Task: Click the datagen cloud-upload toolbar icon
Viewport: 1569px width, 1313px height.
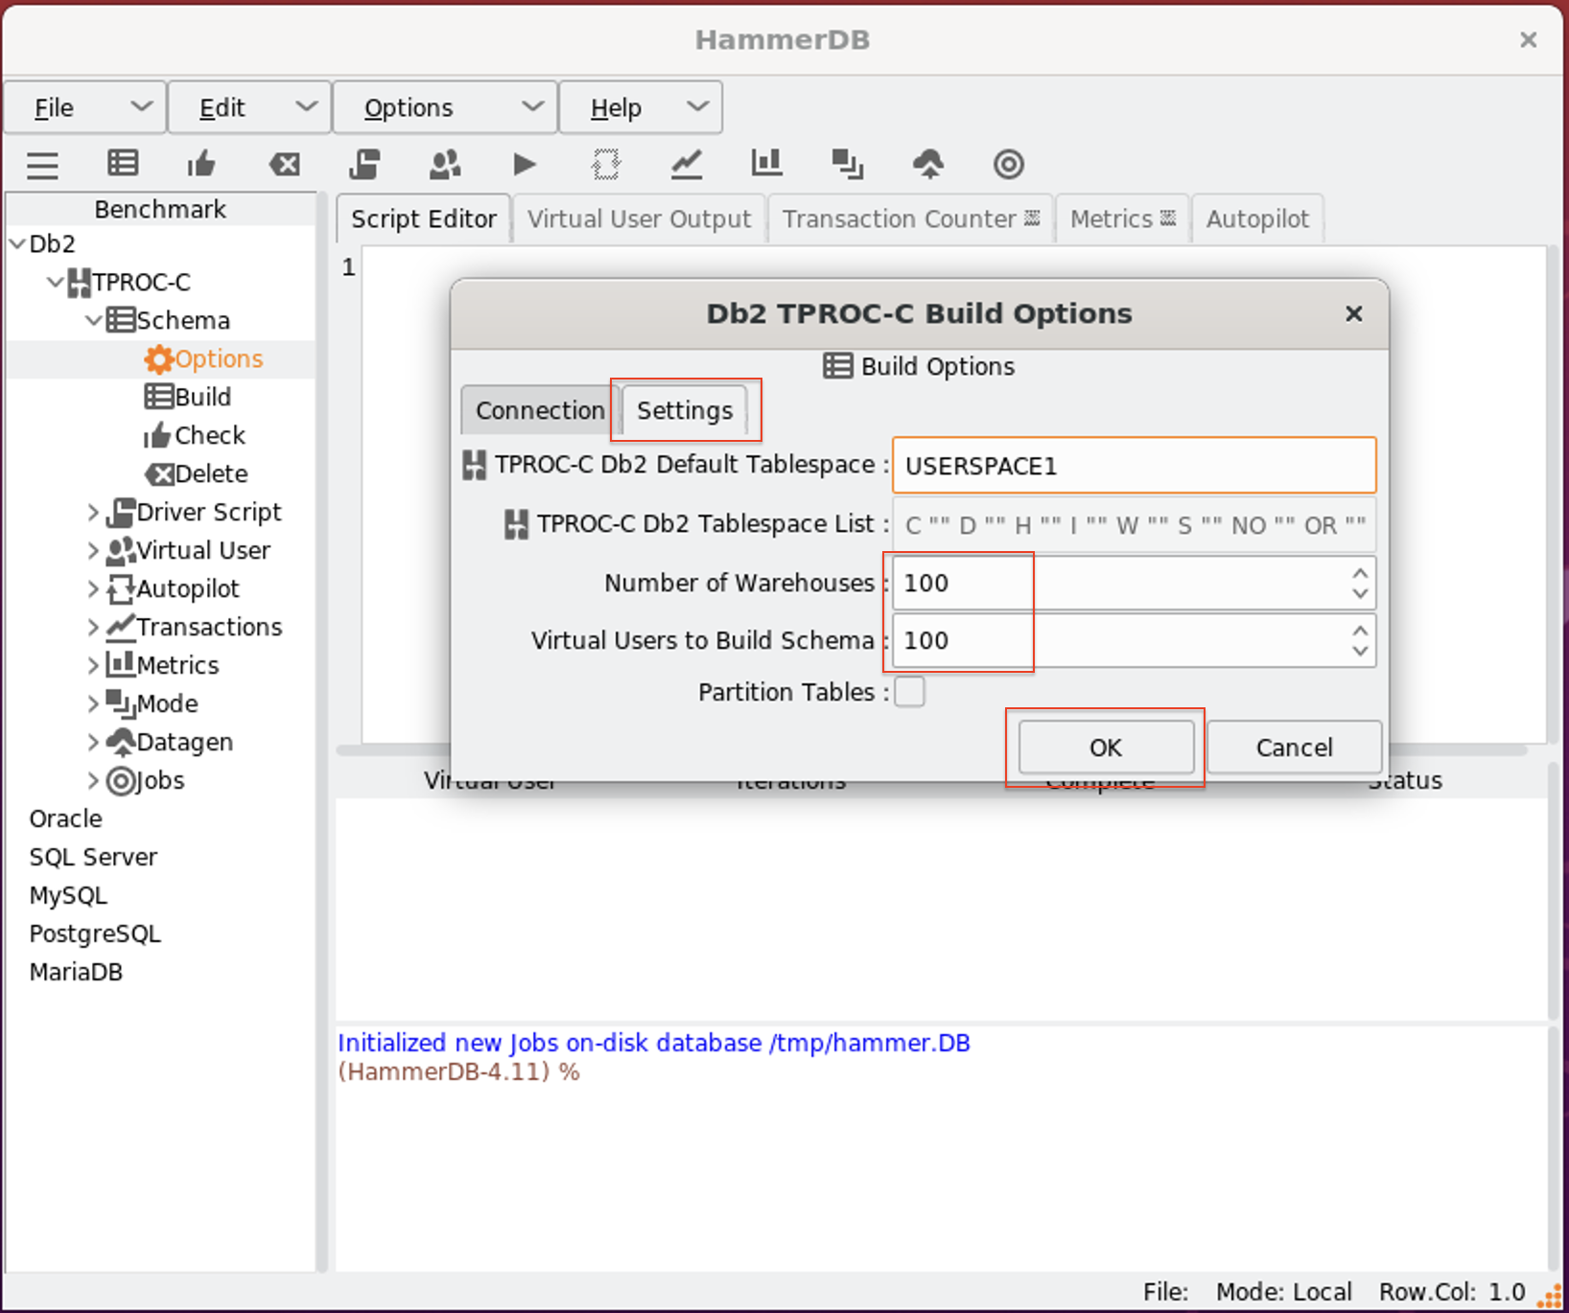Action: point(927,165)
